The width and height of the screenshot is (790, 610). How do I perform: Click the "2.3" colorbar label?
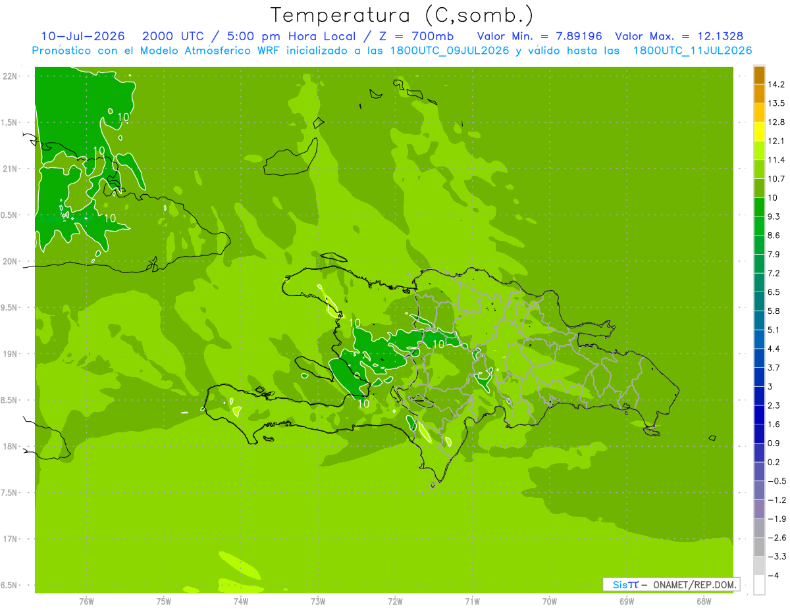pyautogui.click(x=774, y=405)
